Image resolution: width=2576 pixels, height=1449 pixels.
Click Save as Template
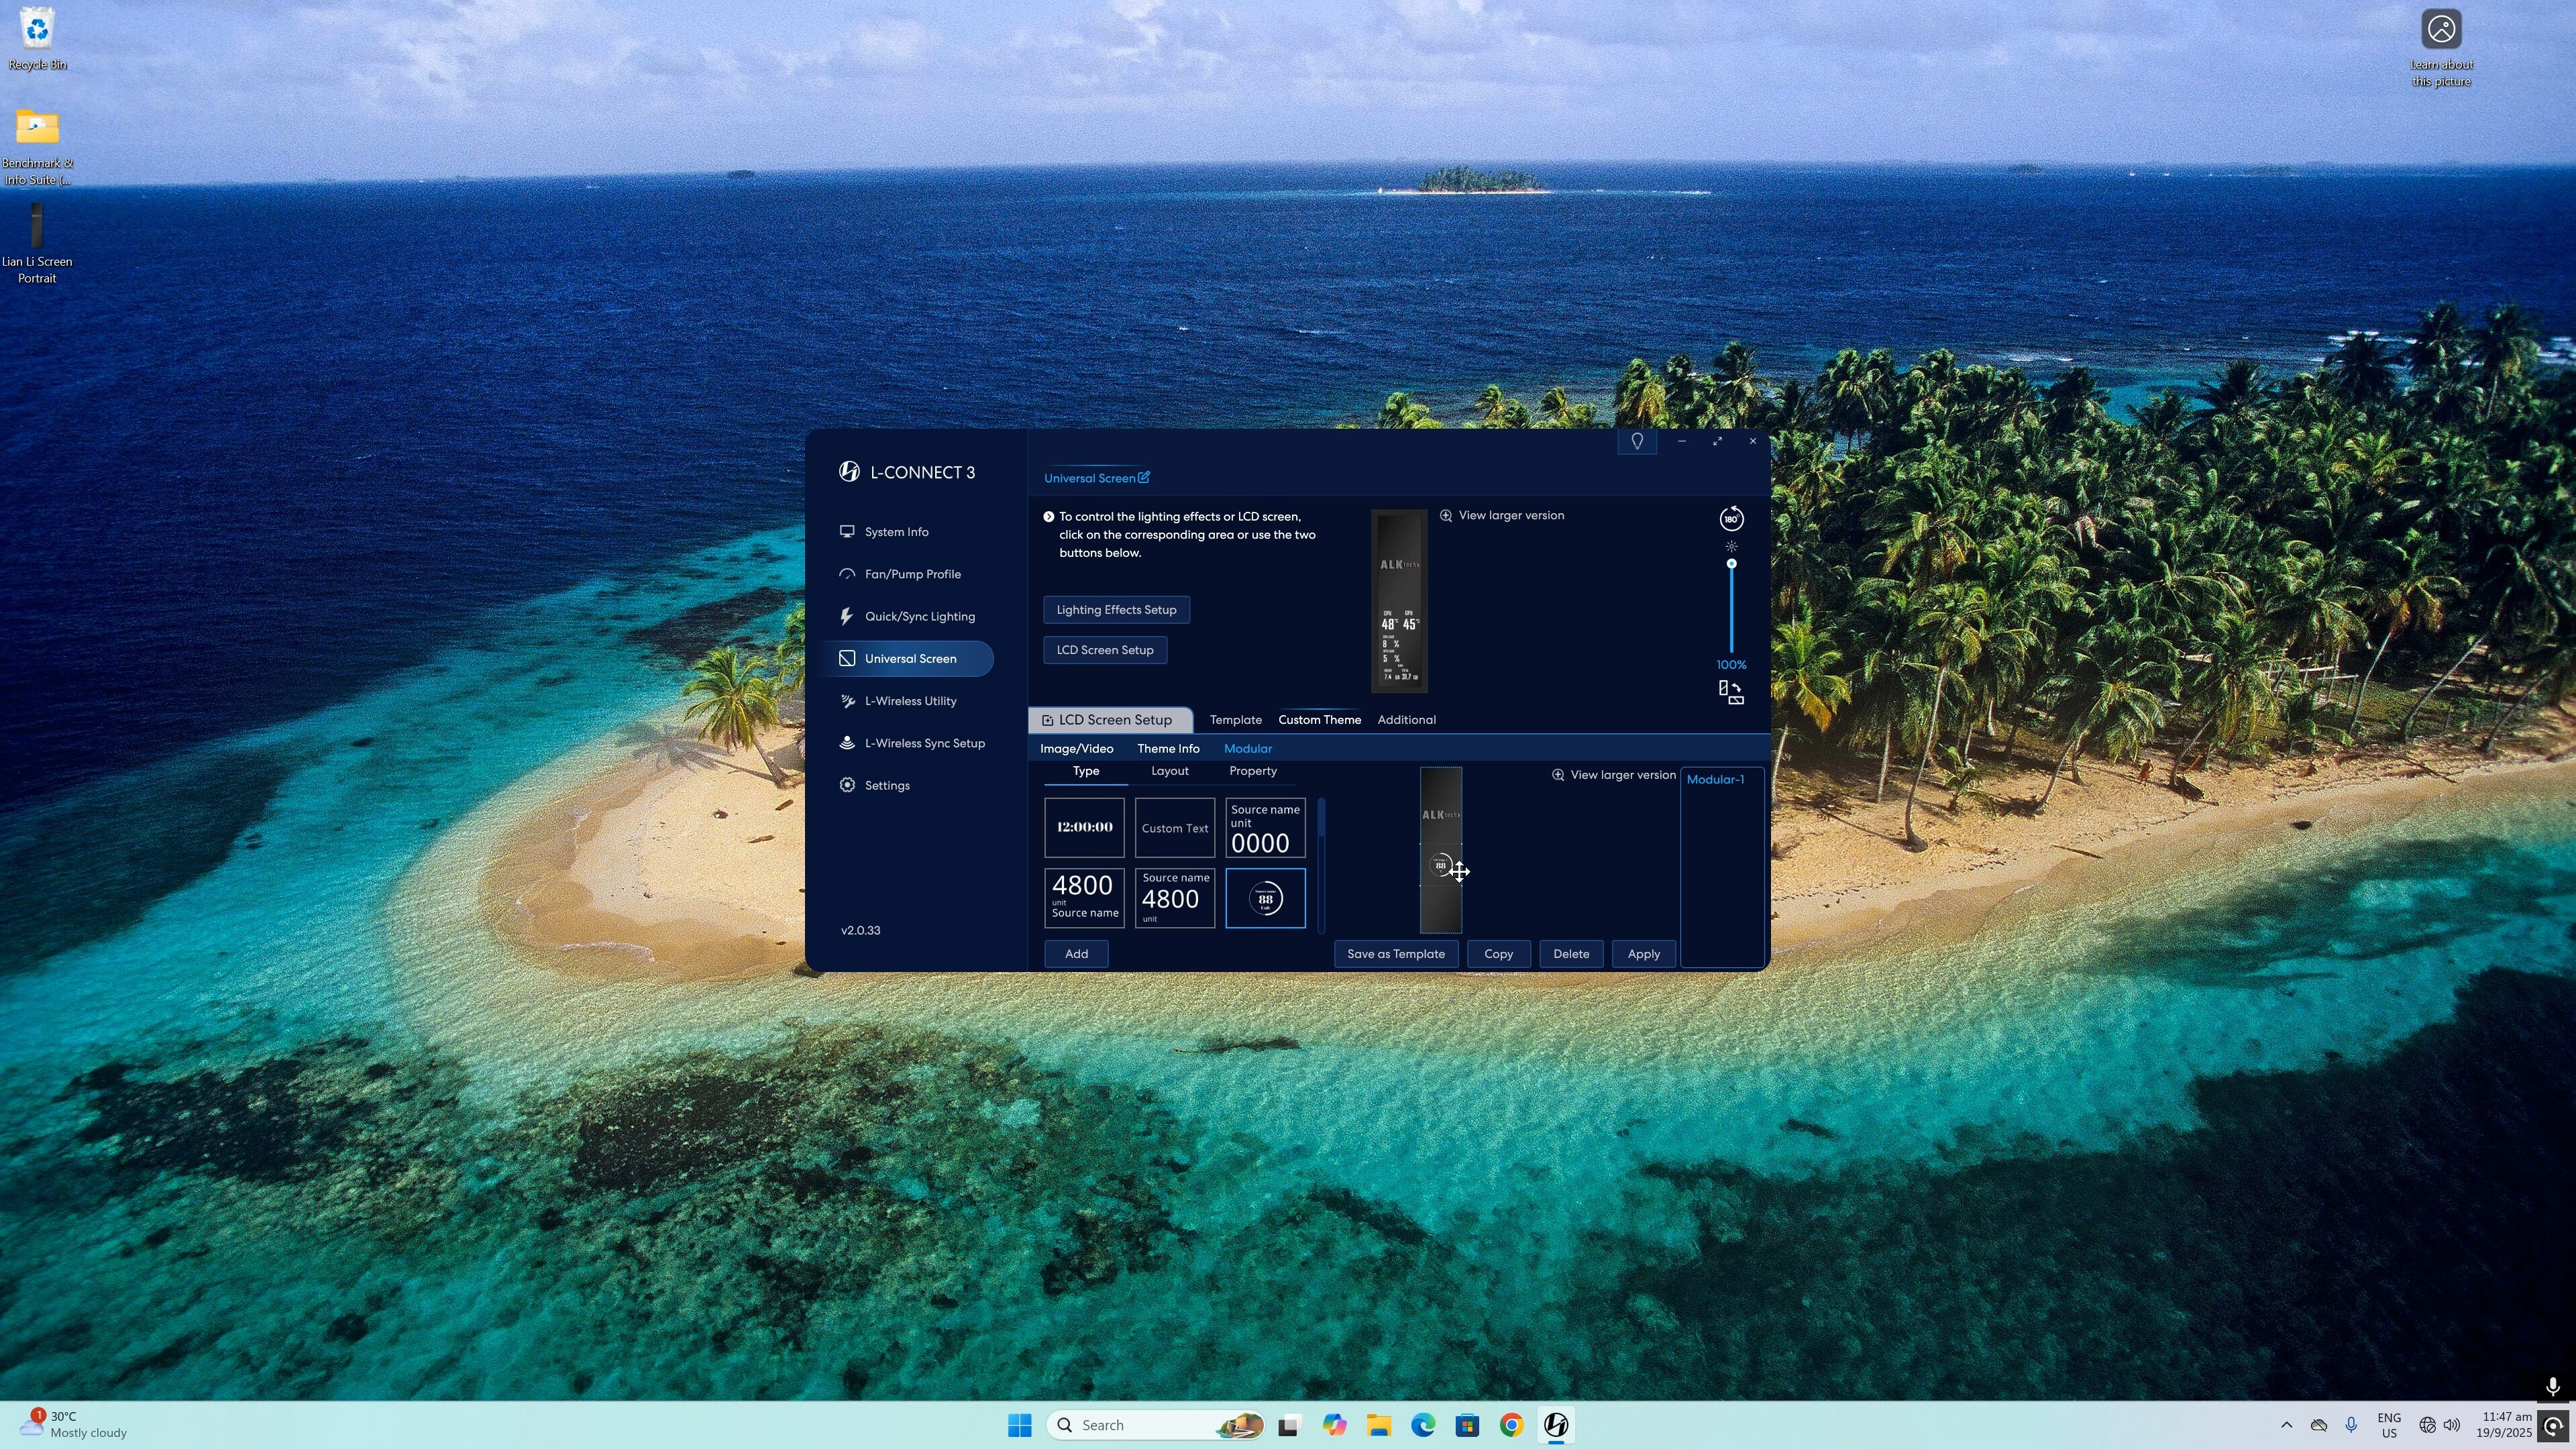click(x=1395, y=954)
